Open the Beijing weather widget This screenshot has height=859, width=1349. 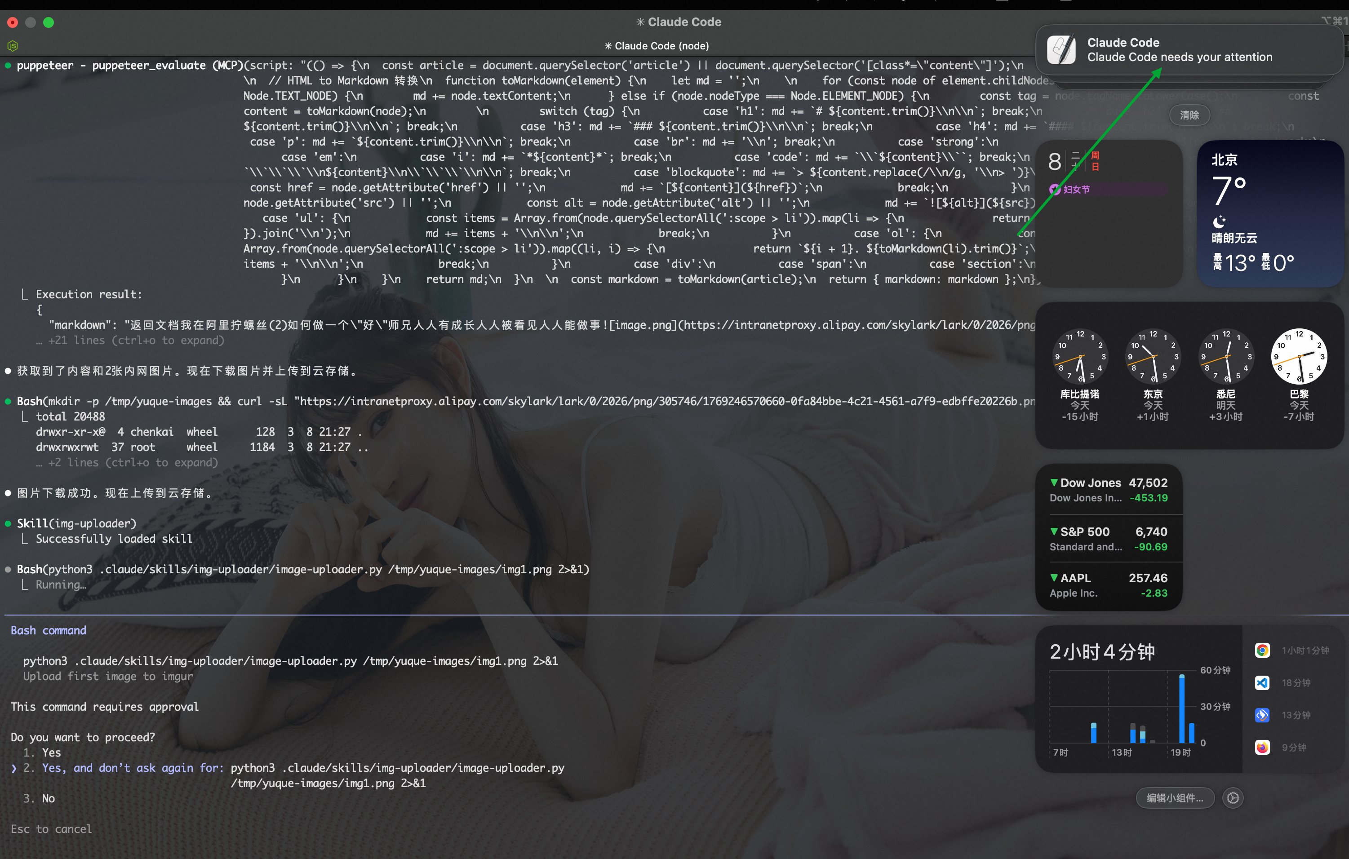1269,214
